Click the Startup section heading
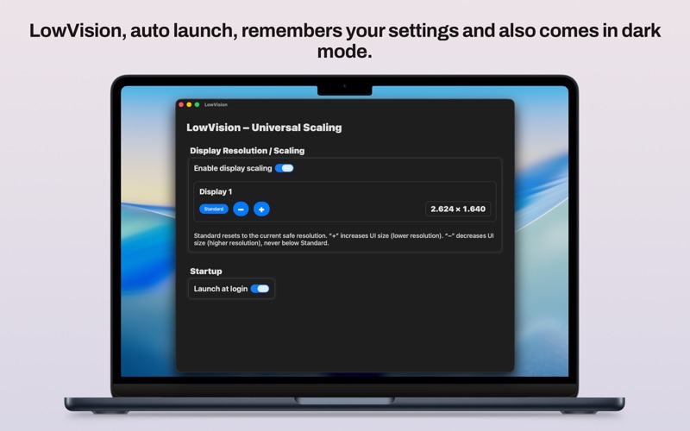The height and width of the screenshot is (431, 690). [205, 271]
